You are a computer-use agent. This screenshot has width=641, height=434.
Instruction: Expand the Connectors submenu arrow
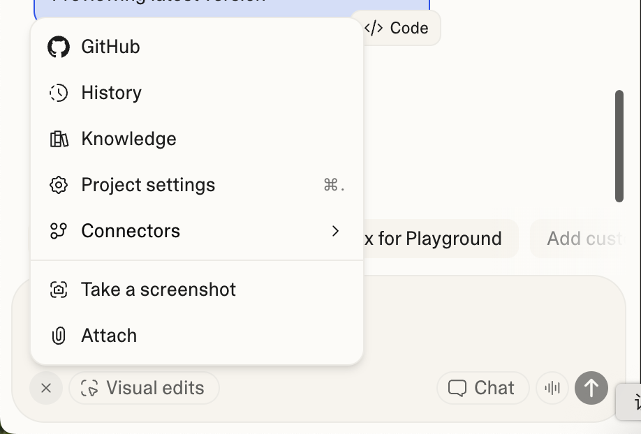[x=335, y=231]
